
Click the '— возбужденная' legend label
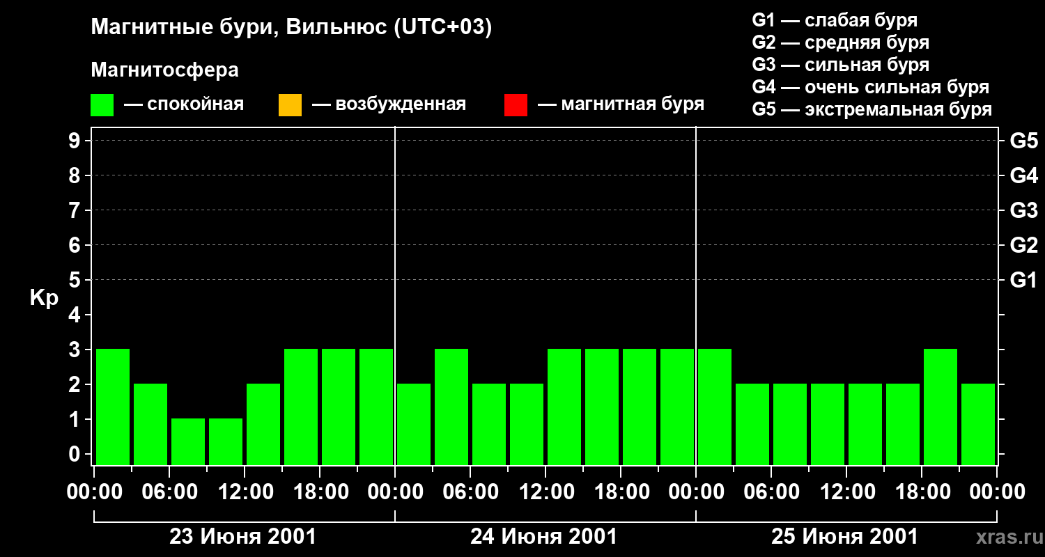coord(389,104)
